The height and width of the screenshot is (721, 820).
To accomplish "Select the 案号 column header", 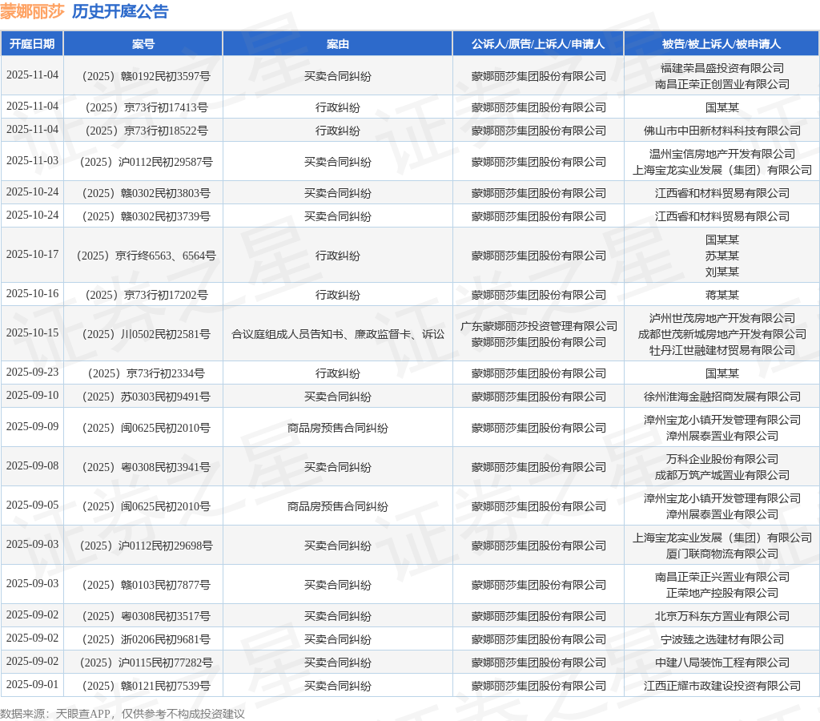I will click(143, 44).
